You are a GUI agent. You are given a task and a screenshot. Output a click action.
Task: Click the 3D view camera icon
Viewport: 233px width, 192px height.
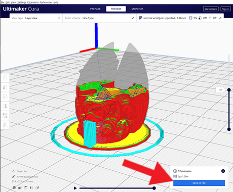tap(14, 187)
